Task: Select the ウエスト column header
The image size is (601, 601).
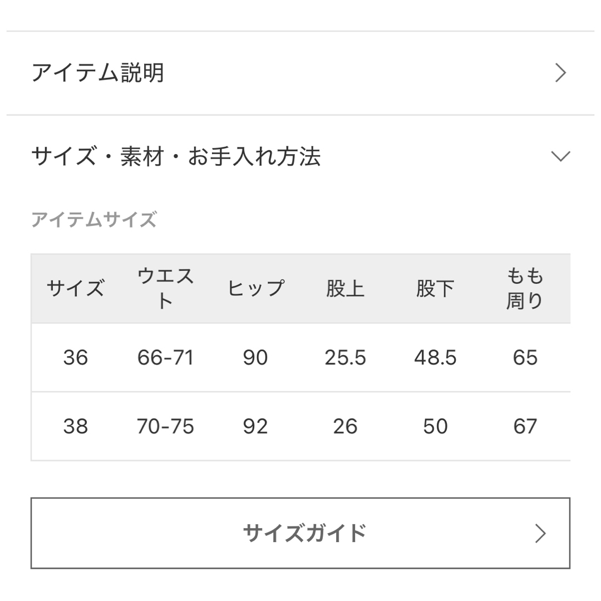Action: click(165, 288)
